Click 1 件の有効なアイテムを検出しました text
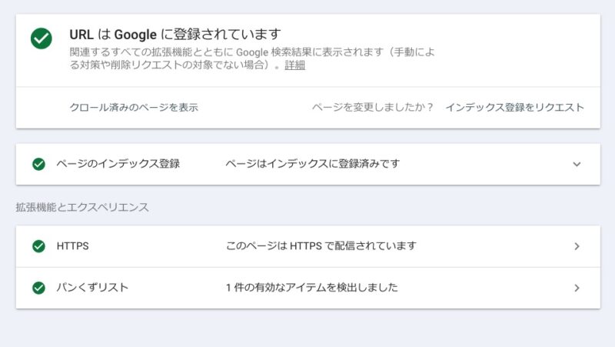615x347 pixels. (312, 288)
